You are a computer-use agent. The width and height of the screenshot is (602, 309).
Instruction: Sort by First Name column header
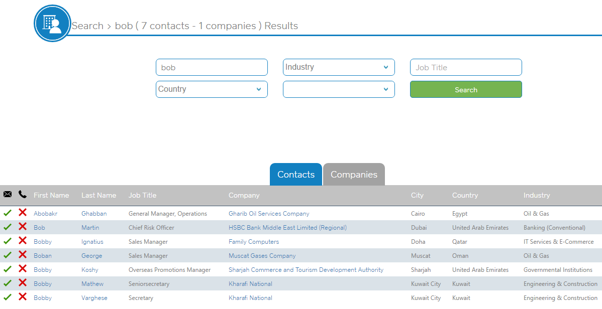click(x=51, y=195)
